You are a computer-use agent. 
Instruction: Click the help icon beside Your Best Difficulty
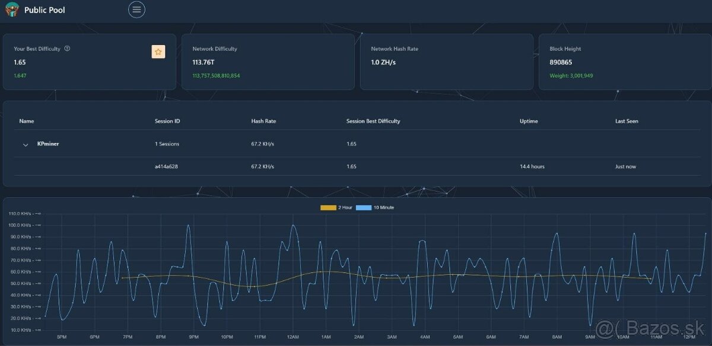tap(67, 49)
